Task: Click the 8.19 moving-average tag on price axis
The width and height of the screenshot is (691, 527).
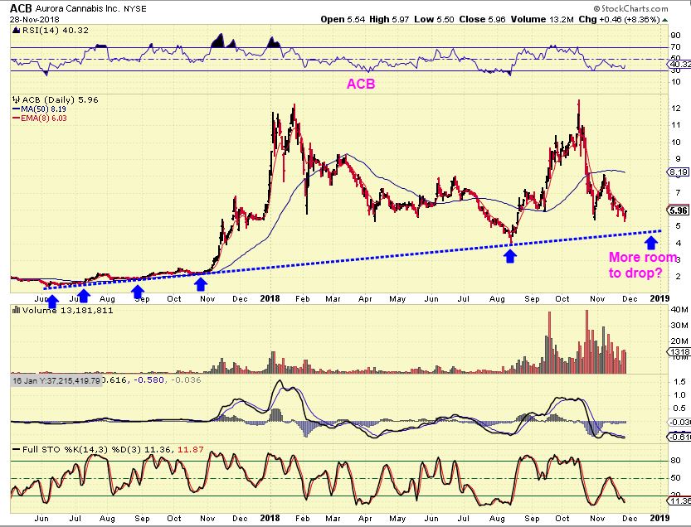Action: pos(679,172)
